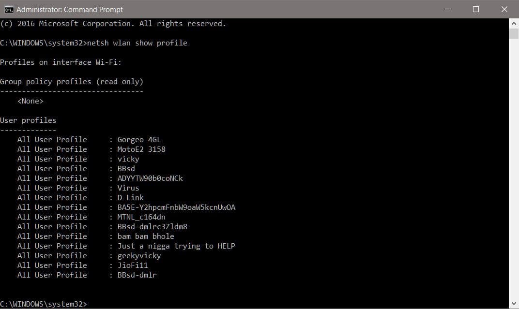Click the Command Prompt icon in the title bar
Screen dimensions: 519x309
pyautogui.click(x=8, y=9)
